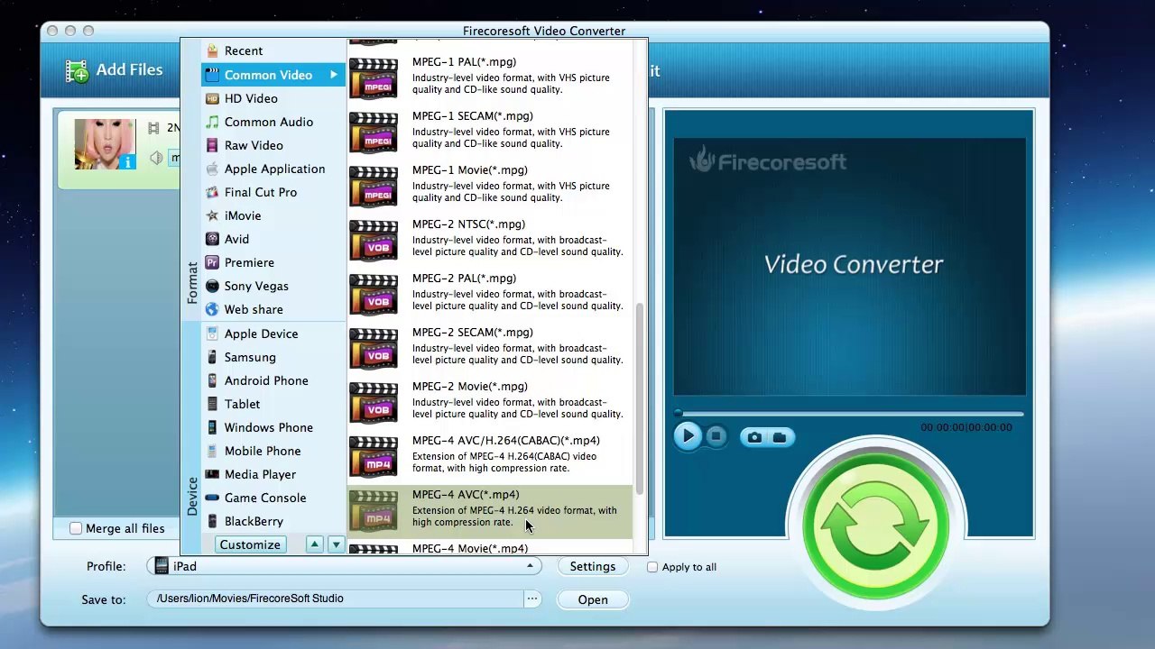The height and width of the screenshot is (649, 1155).
Task: Click the Sony Vegas icon
Action: coord(212,286)
